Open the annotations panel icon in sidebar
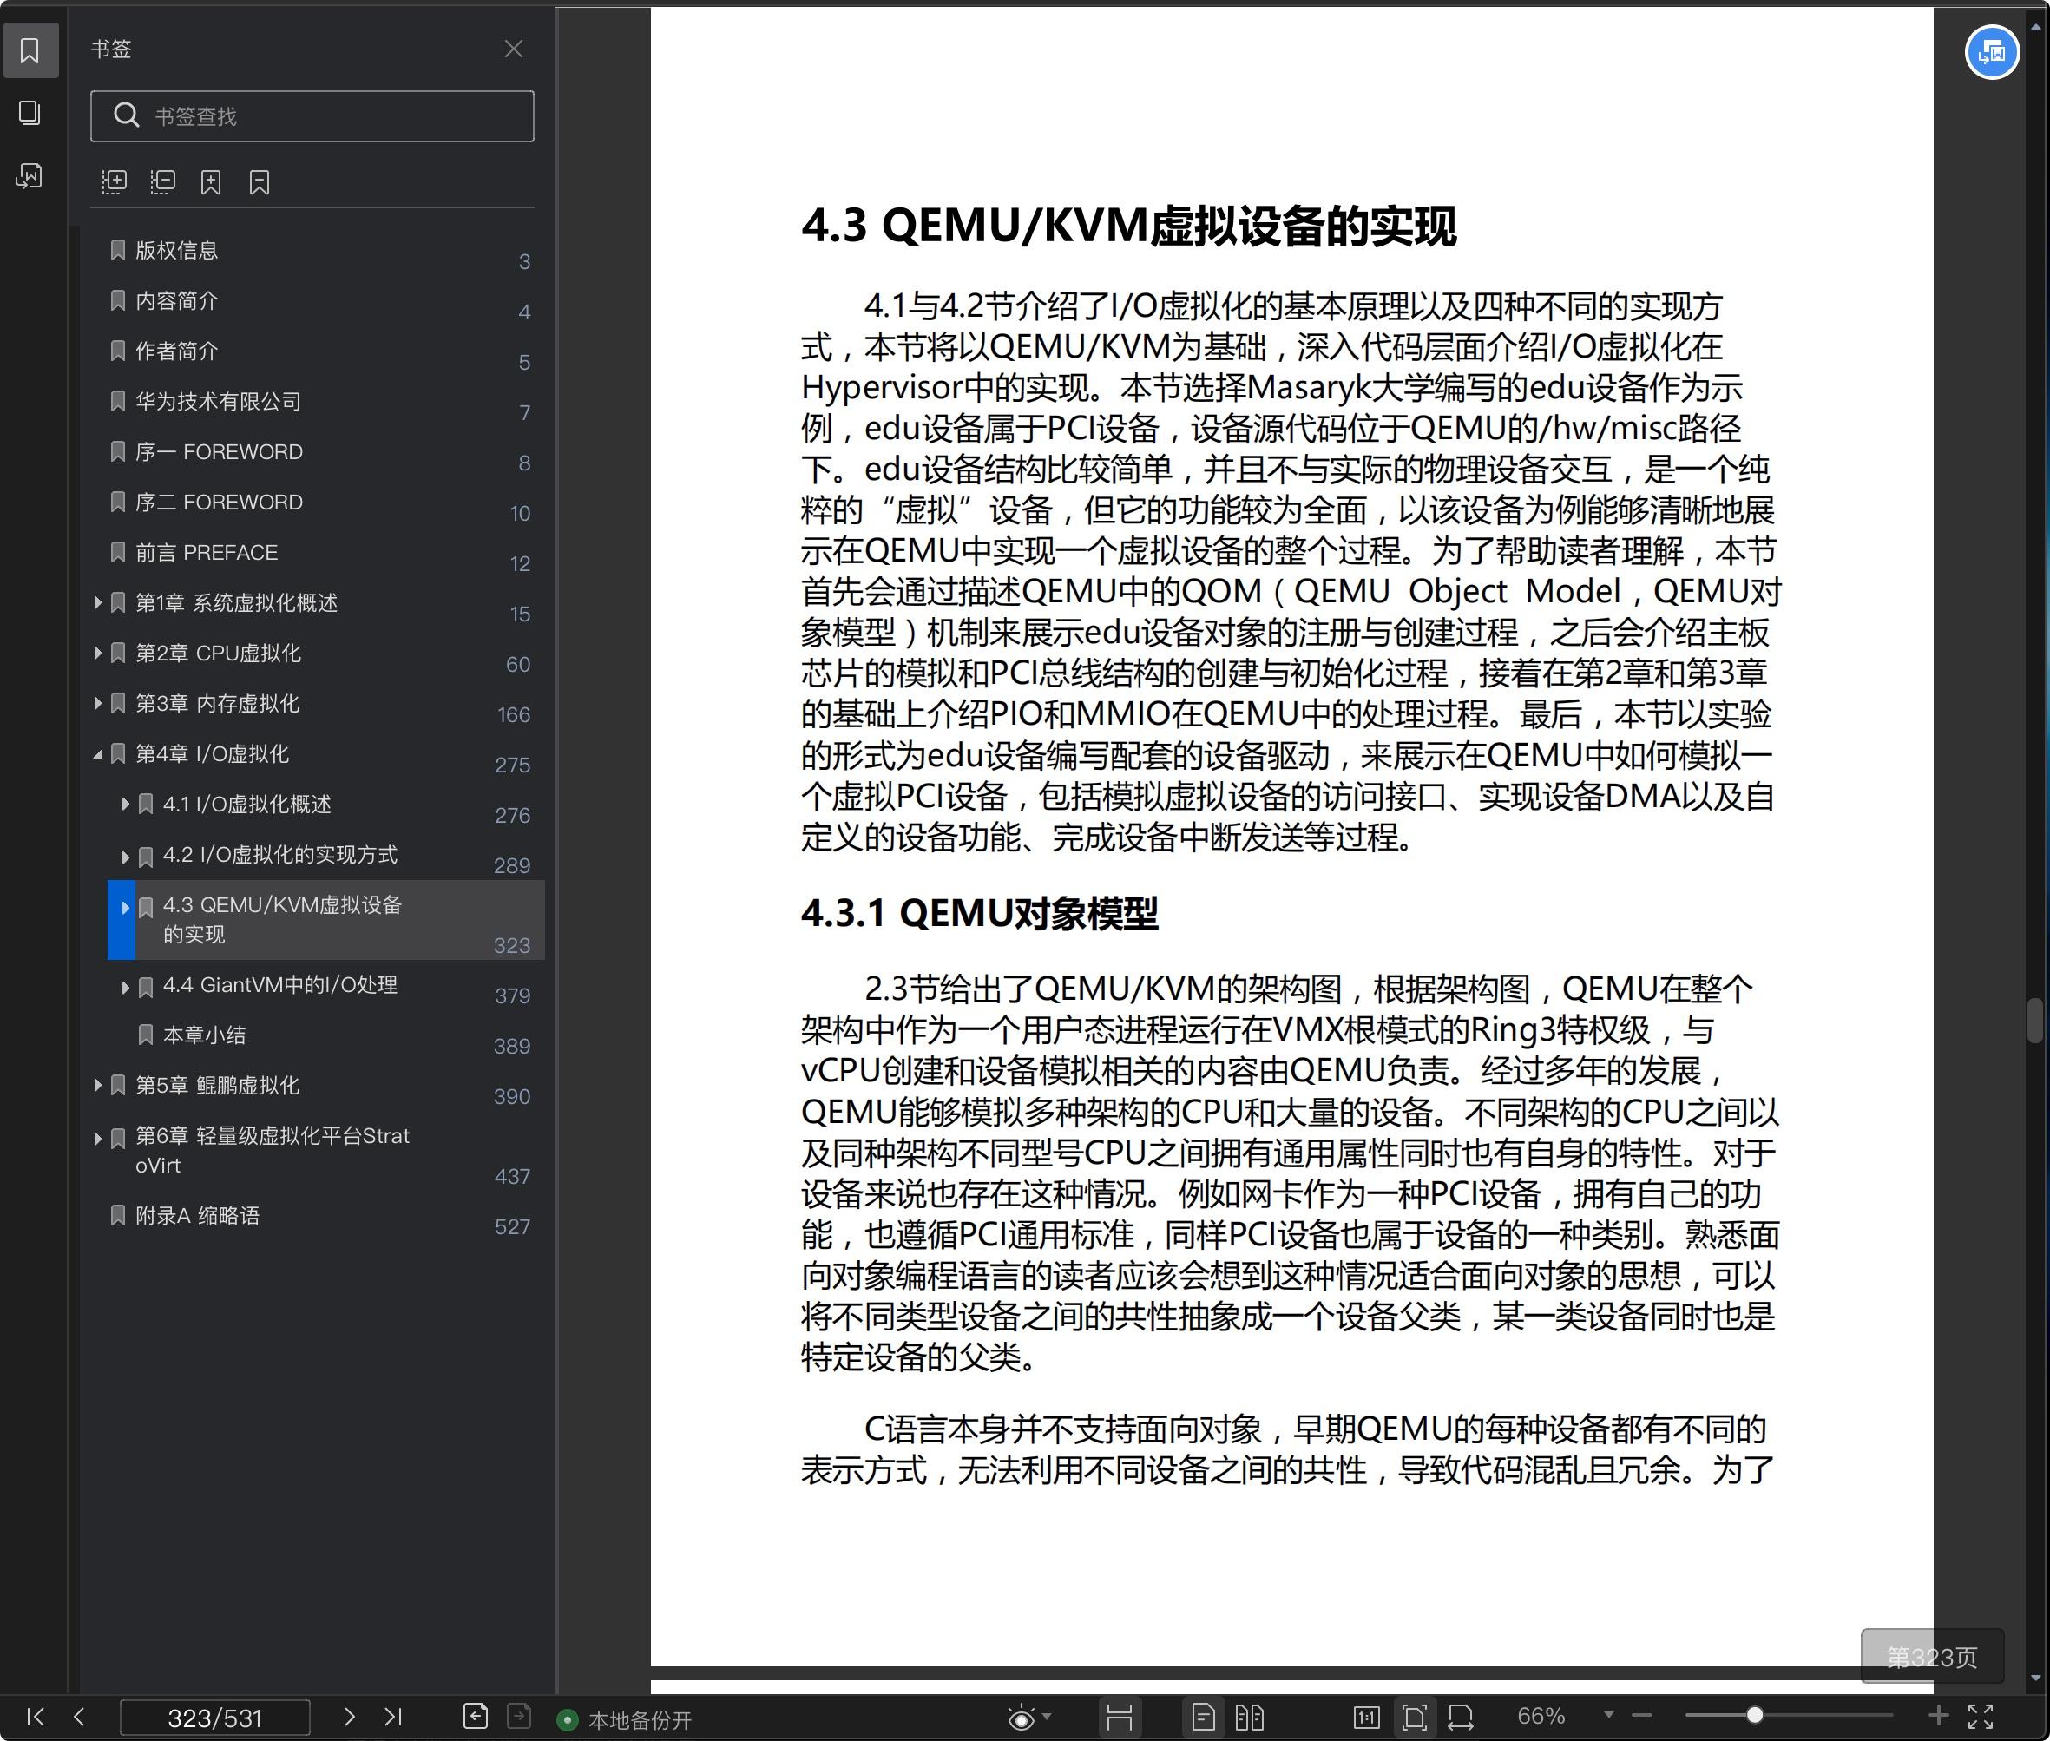Viewport: 2050px width, 1741px height. pos(30,175)
